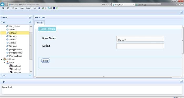Click the Bluetooth toolbar icon
184x98 pixels.
coord(54,8)
